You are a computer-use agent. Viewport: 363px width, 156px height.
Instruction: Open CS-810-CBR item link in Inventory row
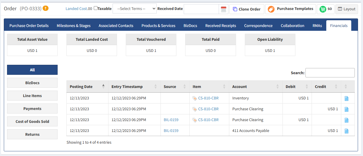tap(208, 98)
